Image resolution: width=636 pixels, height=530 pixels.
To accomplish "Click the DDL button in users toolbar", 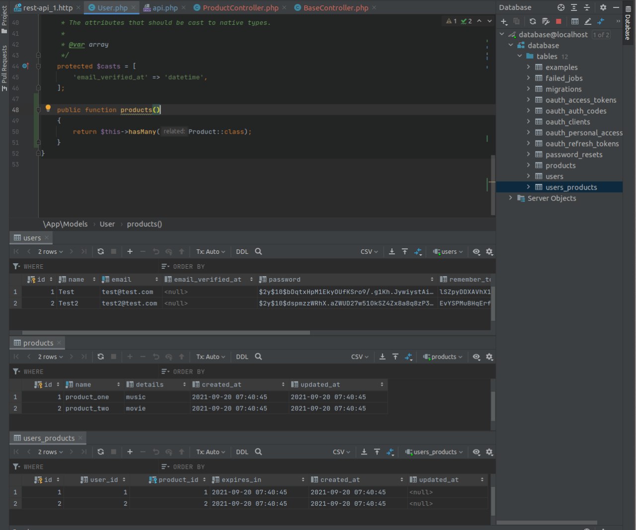I will (x=242, y=252).
